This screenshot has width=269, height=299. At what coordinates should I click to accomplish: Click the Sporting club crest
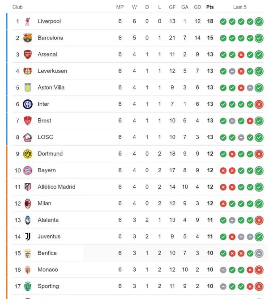pyautogui.click(x=28, y=286)
